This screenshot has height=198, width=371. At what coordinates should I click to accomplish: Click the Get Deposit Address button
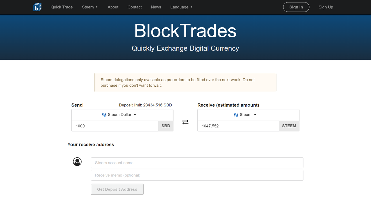tap(117, 189)
